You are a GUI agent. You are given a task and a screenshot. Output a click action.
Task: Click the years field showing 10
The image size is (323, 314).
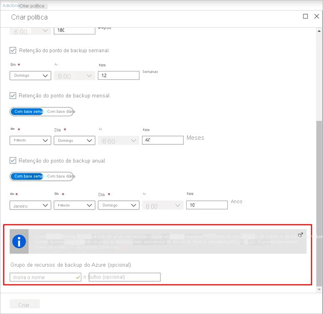click(206, 205)
